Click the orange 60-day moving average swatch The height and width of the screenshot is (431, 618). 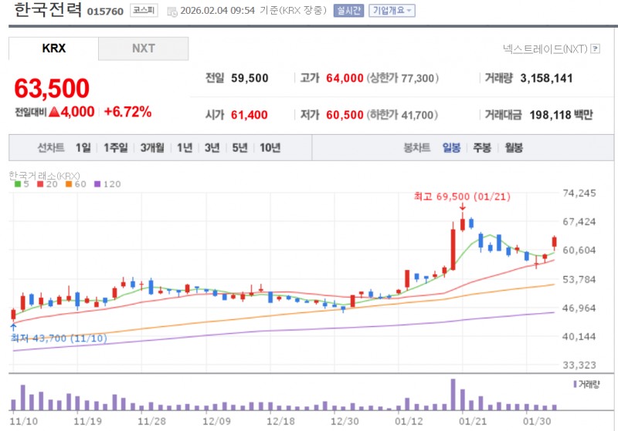[x=69, y=184]
